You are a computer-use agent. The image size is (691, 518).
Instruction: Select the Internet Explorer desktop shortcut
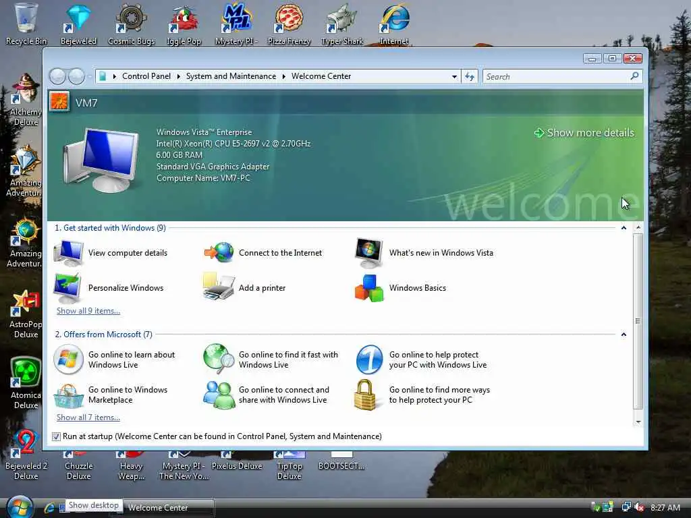[394, 24]
